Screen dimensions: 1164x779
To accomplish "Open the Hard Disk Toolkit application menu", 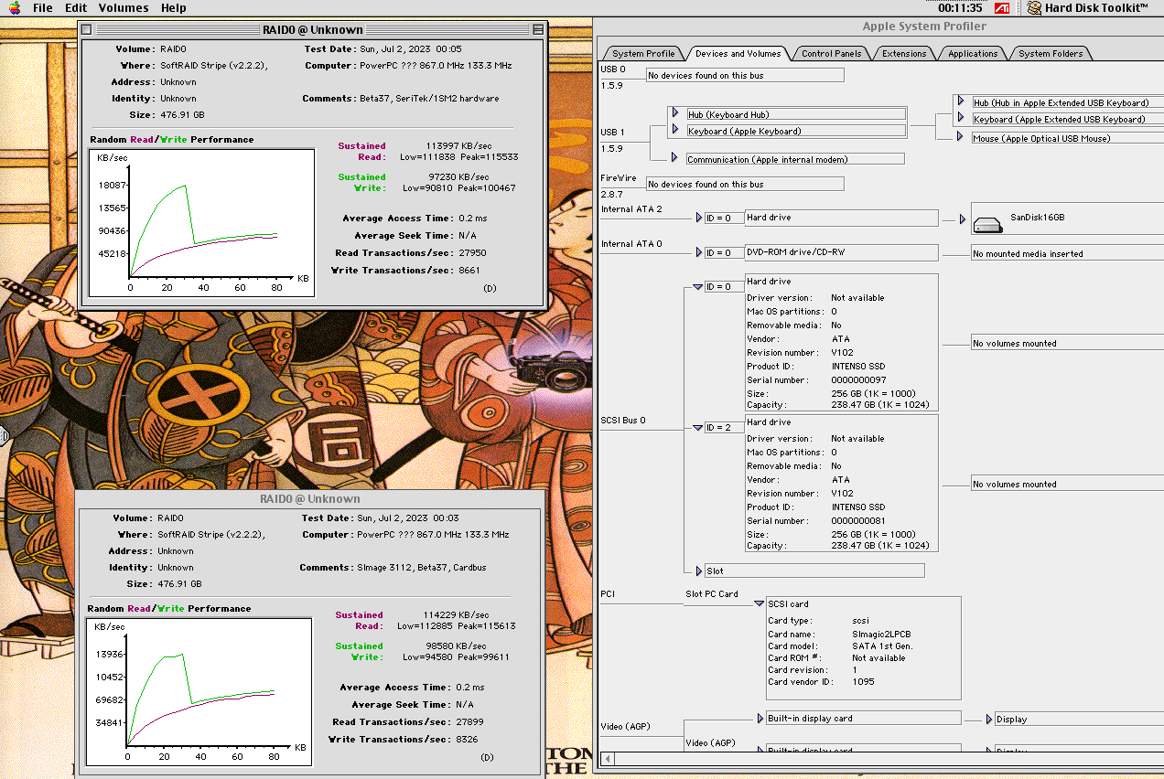I will [1089, 7].
